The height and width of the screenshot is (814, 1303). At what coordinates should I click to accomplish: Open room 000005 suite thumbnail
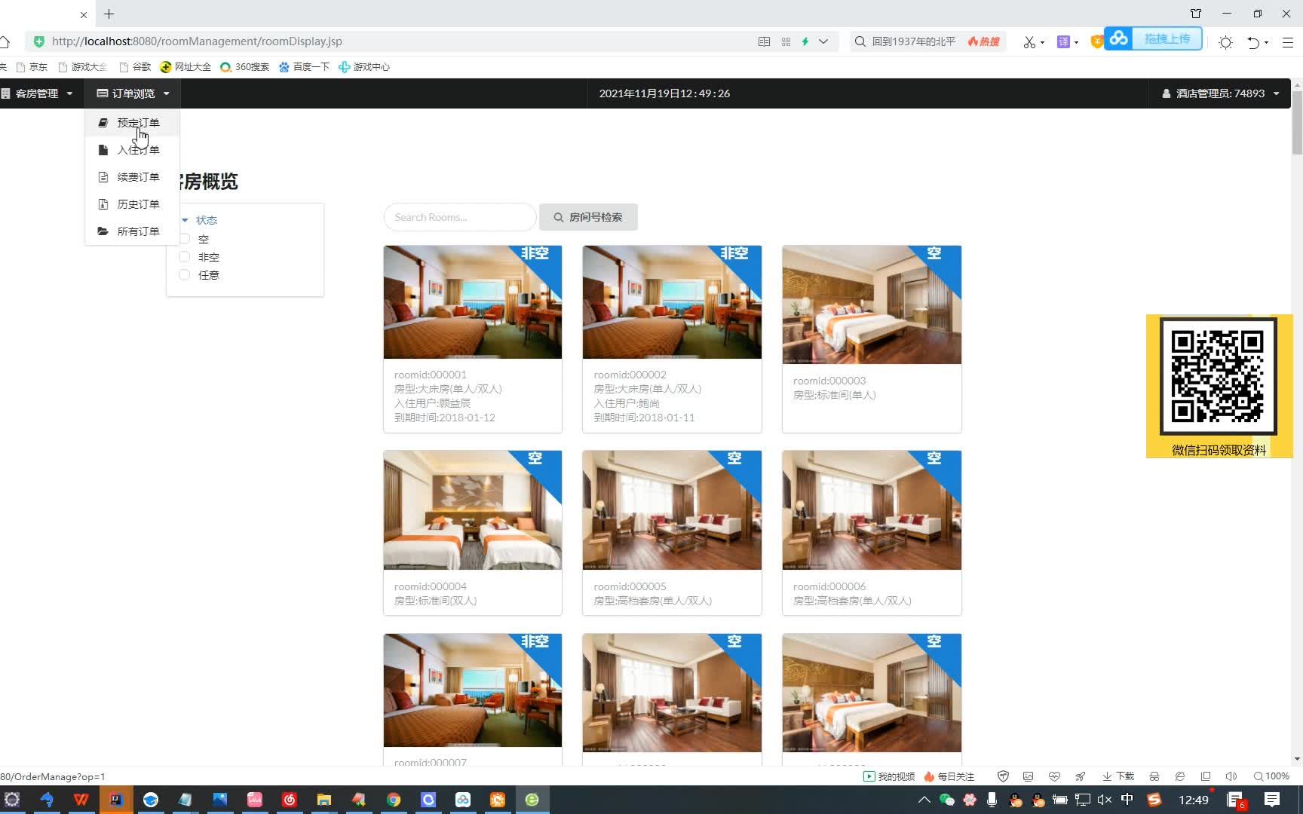[x=672, y=510]
